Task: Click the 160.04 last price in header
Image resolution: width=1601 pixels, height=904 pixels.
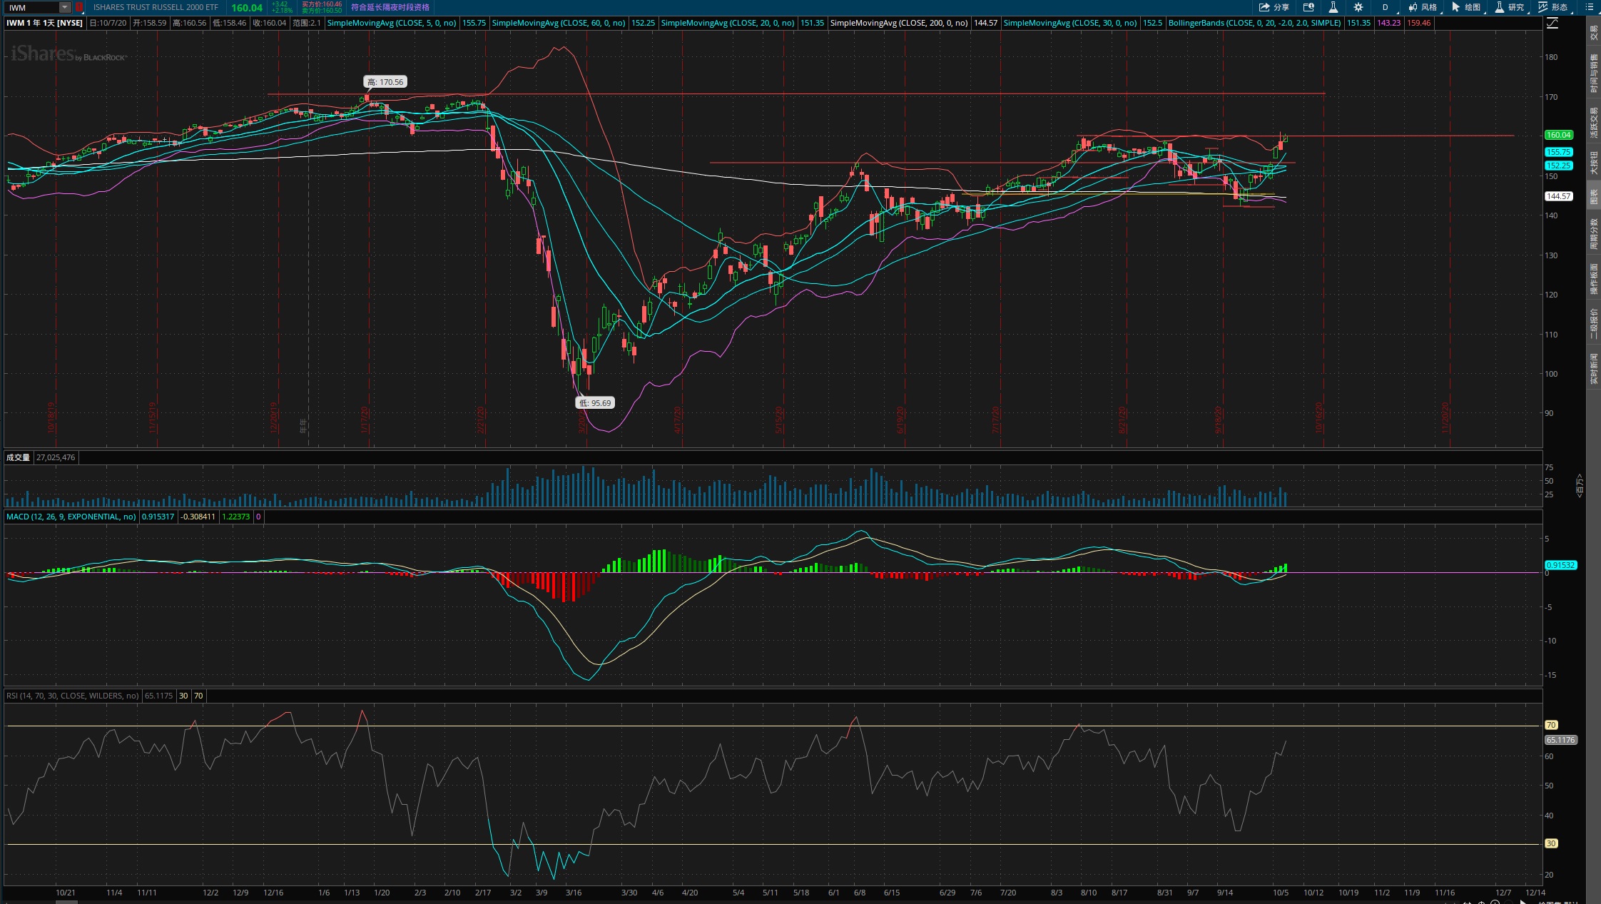Action: 247,8
